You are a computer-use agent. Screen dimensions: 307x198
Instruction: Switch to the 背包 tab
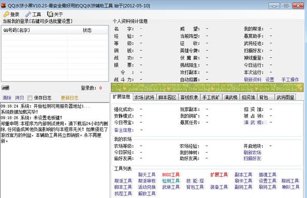pos(266,97)
